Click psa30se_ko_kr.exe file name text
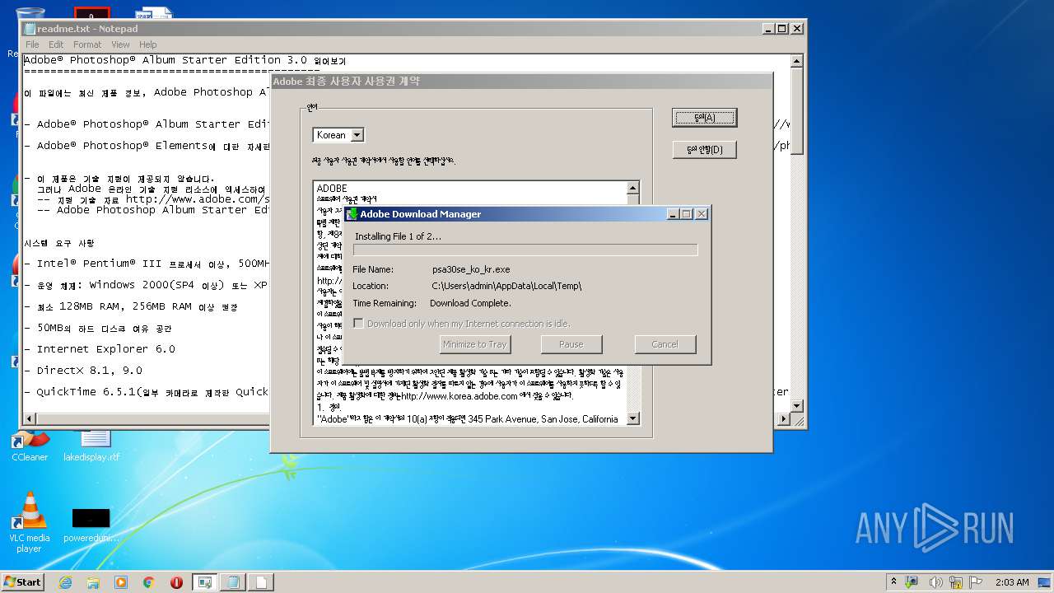 point(471,269)
